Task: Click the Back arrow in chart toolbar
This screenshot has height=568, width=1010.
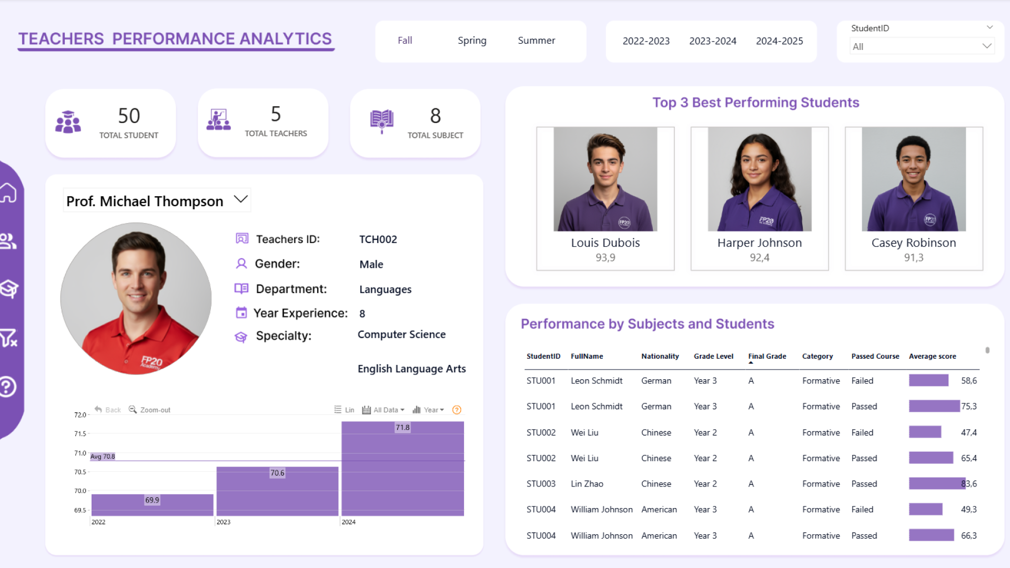Action: [98, 410]
